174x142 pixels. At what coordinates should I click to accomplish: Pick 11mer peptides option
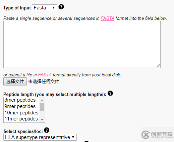(21, 119)
